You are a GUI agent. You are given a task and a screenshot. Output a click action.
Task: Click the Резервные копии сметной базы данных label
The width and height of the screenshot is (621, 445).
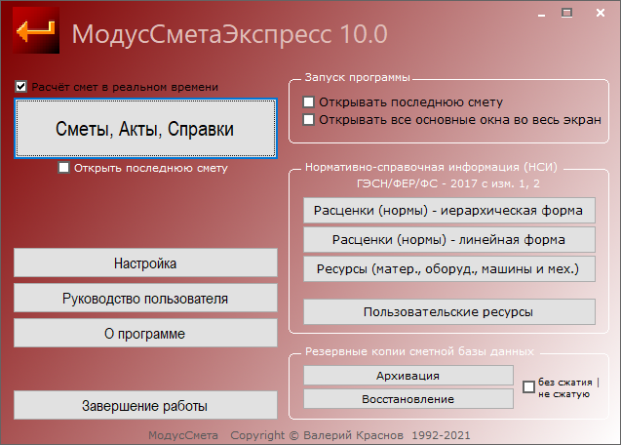(x=419, y=351)
